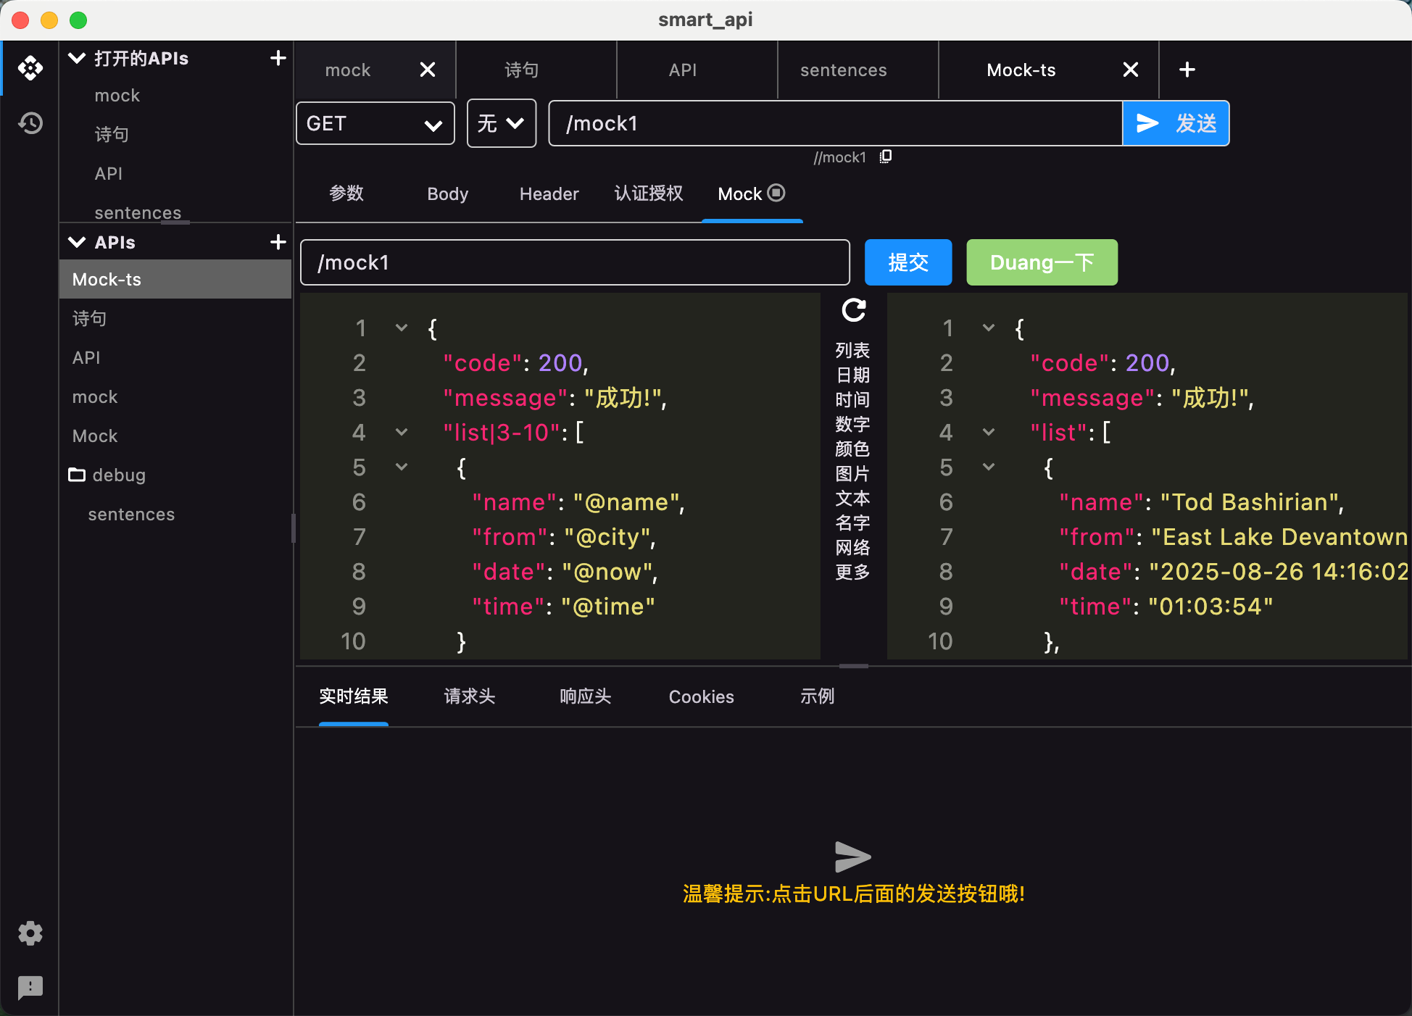
Task: Fold the line 4 list array in left editor
Action: 402,433
